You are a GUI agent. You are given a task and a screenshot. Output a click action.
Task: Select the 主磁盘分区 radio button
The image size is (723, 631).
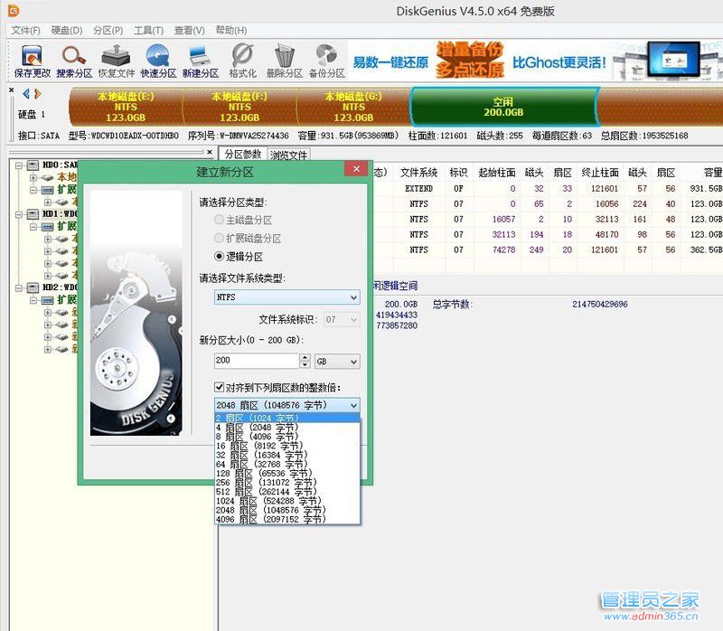point(219,220)
